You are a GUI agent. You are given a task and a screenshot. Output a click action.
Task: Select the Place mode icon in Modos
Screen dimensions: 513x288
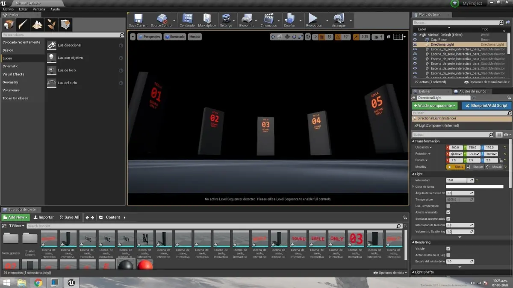pos(9,25)
